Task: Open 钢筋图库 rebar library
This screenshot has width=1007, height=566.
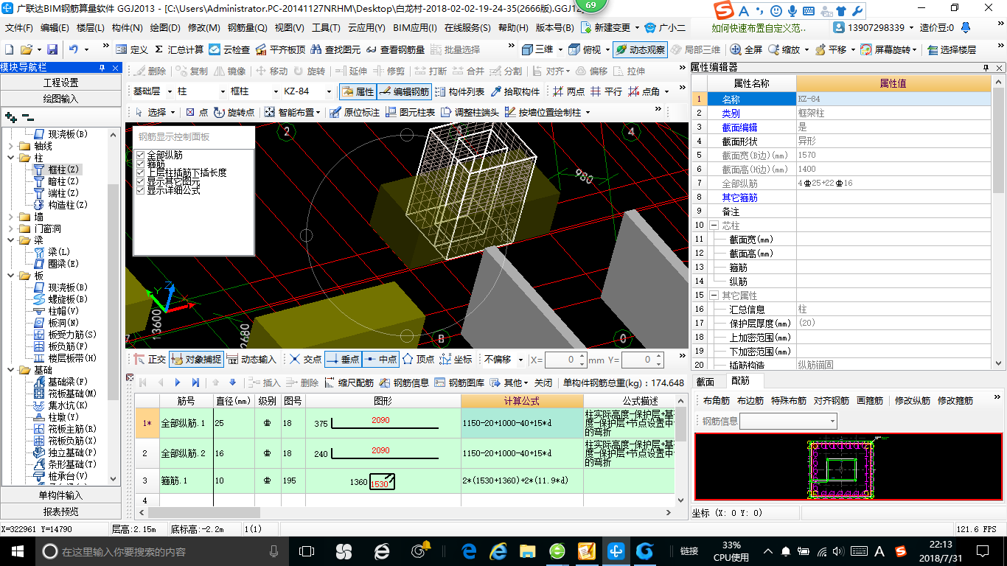Action: 460,382
